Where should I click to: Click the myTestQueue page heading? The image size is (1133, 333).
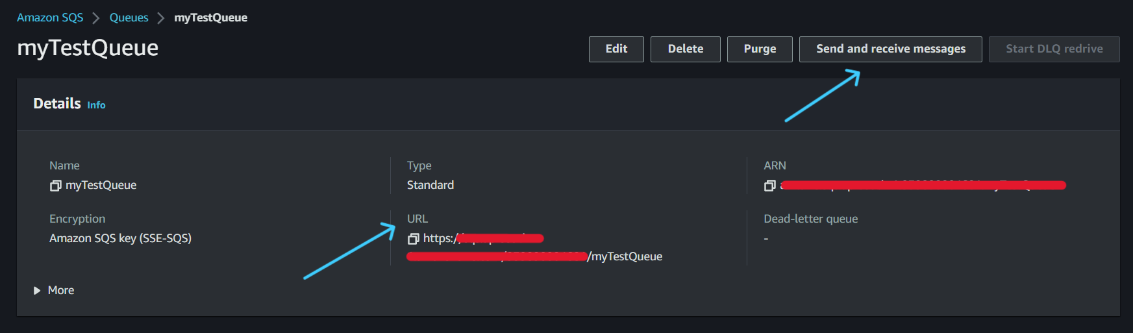(88, 48)
